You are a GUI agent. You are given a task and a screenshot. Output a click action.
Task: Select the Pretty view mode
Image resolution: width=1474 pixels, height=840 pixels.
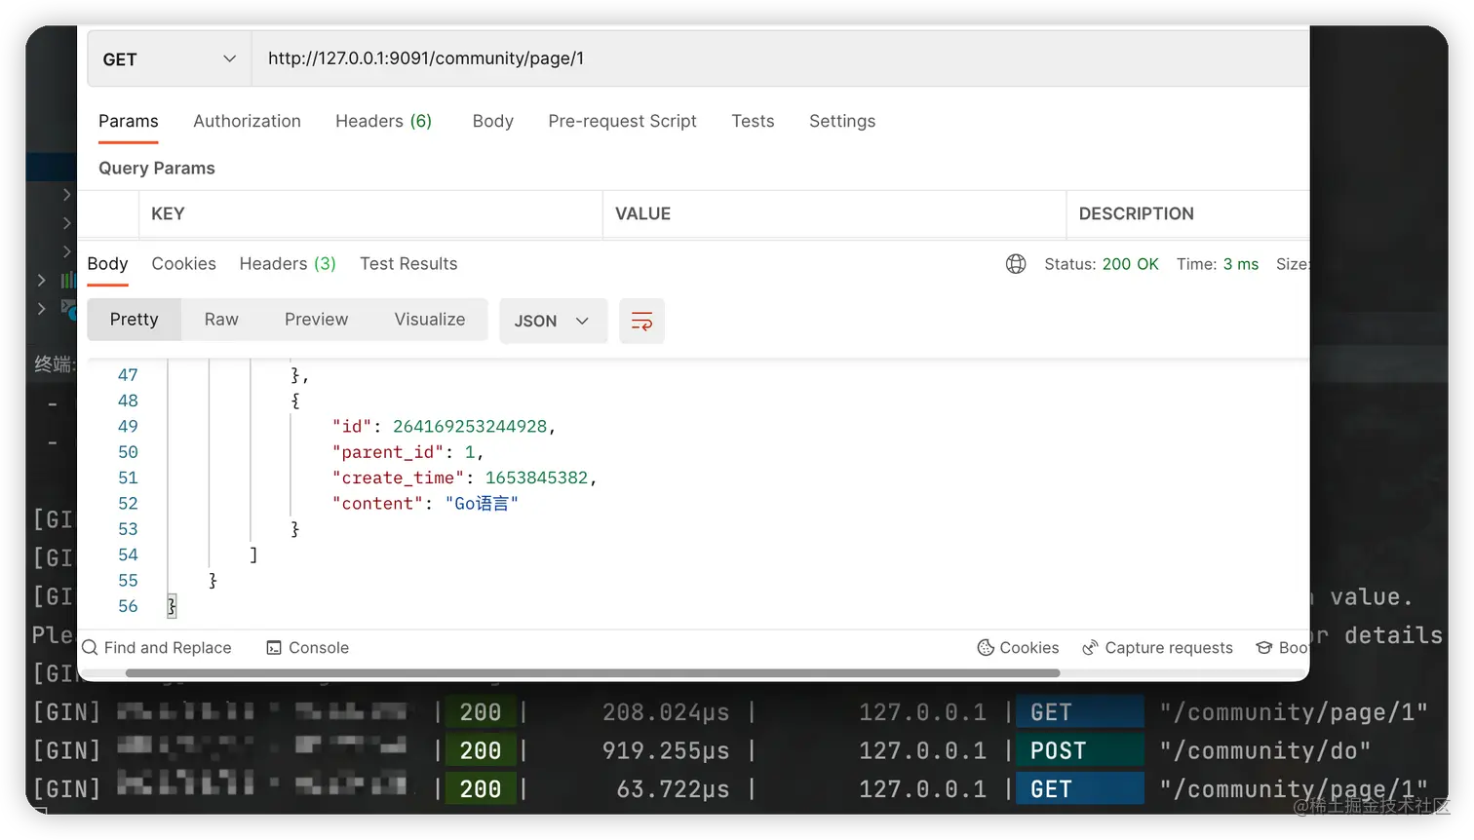click(134, 320)
